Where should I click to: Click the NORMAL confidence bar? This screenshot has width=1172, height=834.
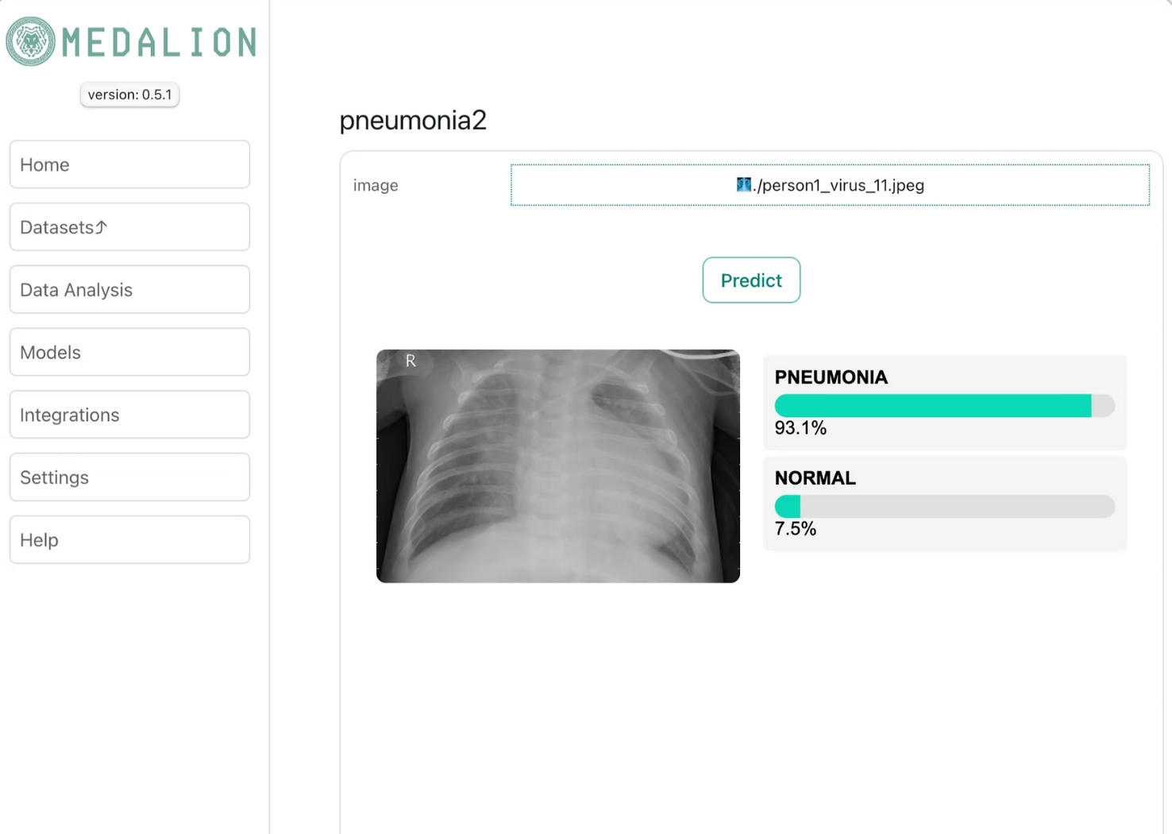pos(944,507)
